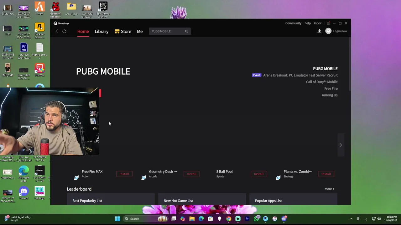Click the taskbar volume icon
The width and height of the screenshot is (401, 225).
click(x=379, y=219)
